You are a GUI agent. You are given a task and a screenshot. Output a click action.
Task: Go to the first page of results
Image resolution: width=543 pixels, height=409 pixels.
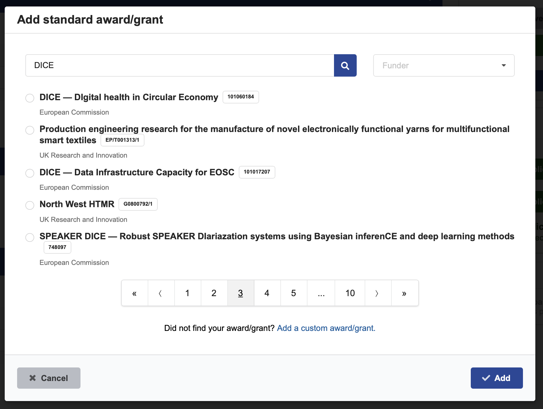point(134,293)
